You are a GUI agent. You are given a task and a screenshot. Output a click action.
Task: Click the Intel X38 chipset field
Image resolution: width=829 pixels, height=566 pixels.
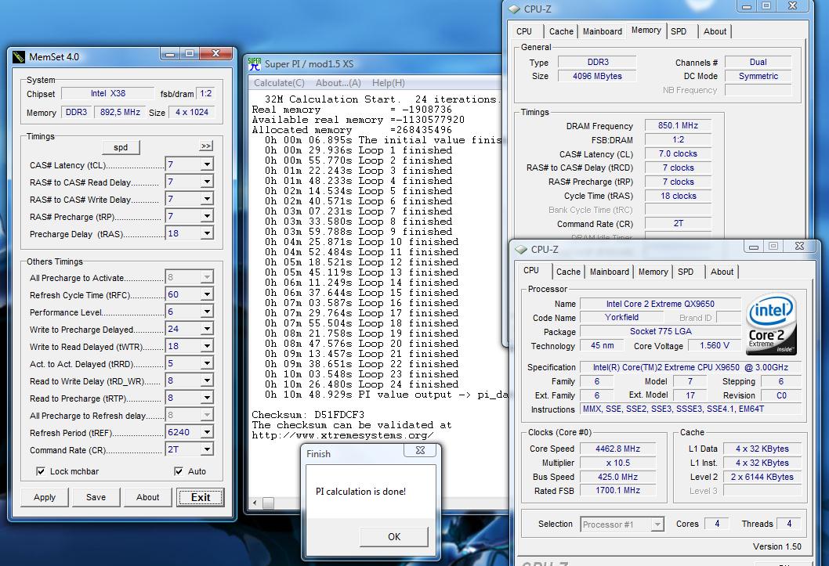pyautogui.click(x=108, y=93)
